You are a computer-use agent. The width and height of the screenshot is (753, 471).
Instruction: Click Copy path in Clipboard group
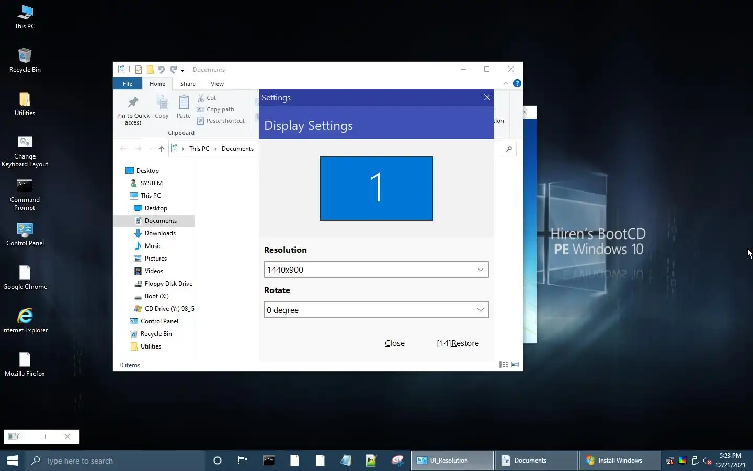[215, 109]
